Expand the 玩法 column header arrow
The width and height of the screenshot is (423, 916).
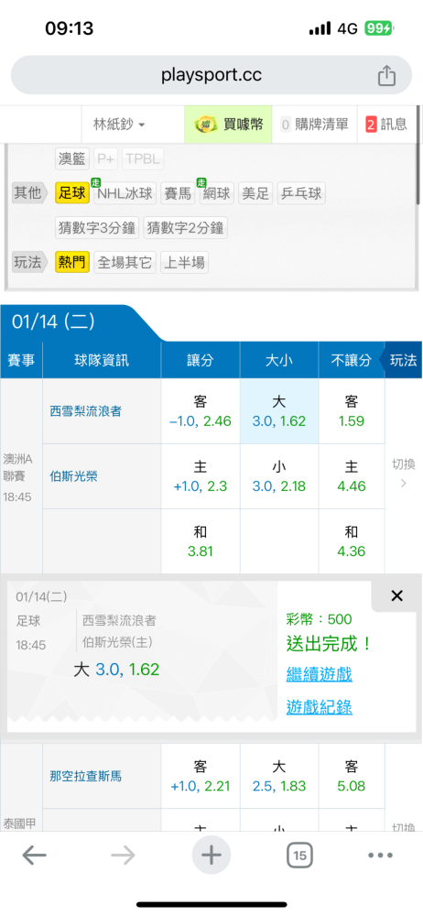401,360
